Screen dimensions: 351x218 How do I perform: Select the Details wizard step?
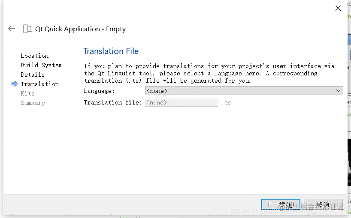pos(33,75)
